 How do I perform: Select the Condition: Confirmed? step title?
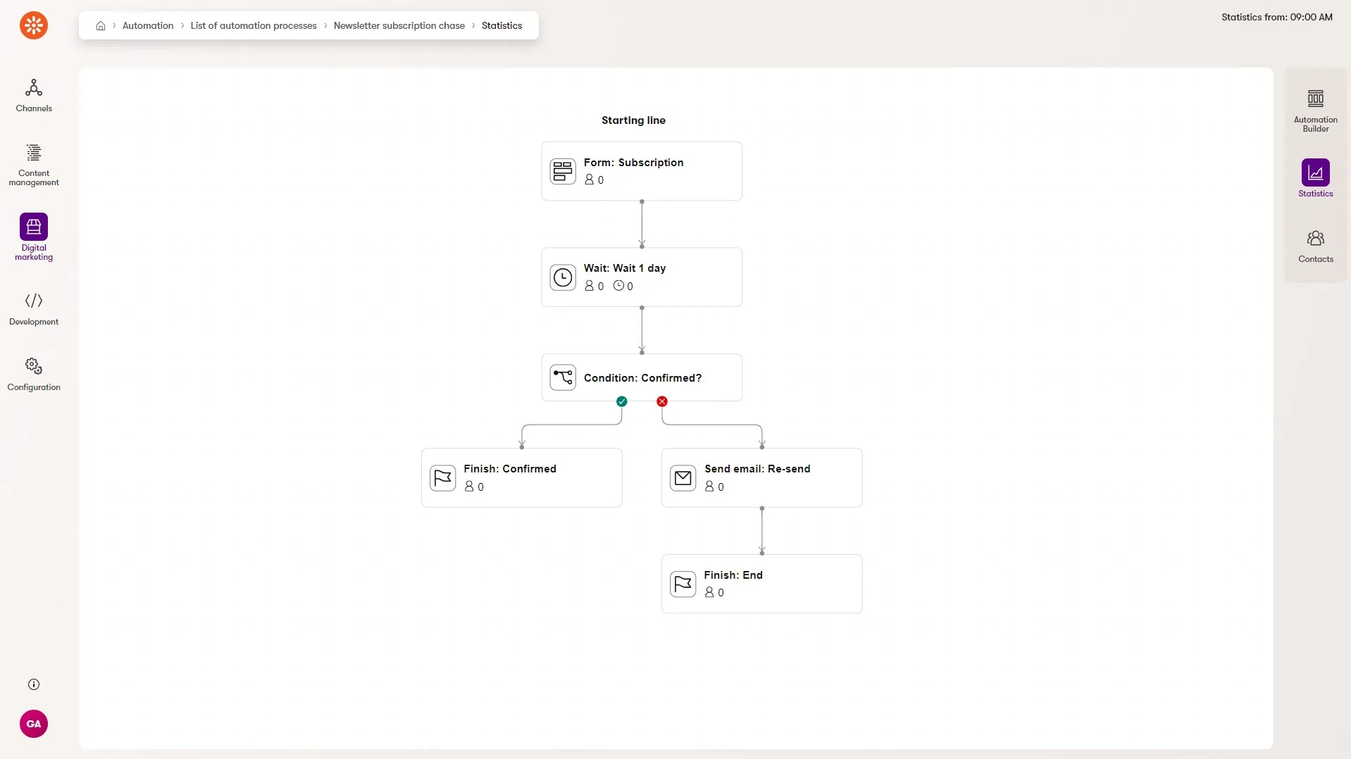(642, 378)
